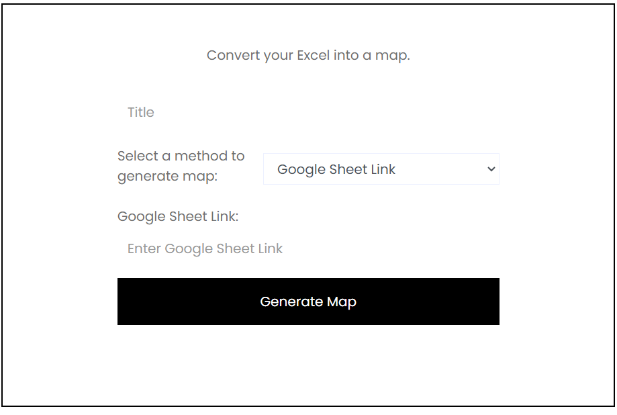
Task: Click the black Generate Map bar
Action: pos(308,302)
